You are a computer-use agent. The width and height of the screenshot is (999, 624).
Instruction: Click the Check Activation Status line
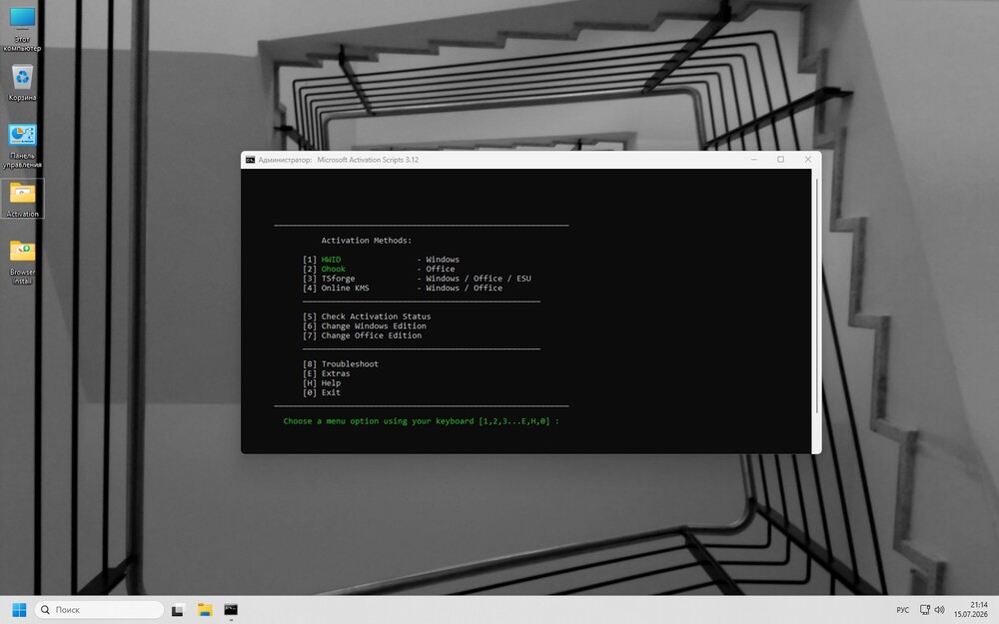367,316
